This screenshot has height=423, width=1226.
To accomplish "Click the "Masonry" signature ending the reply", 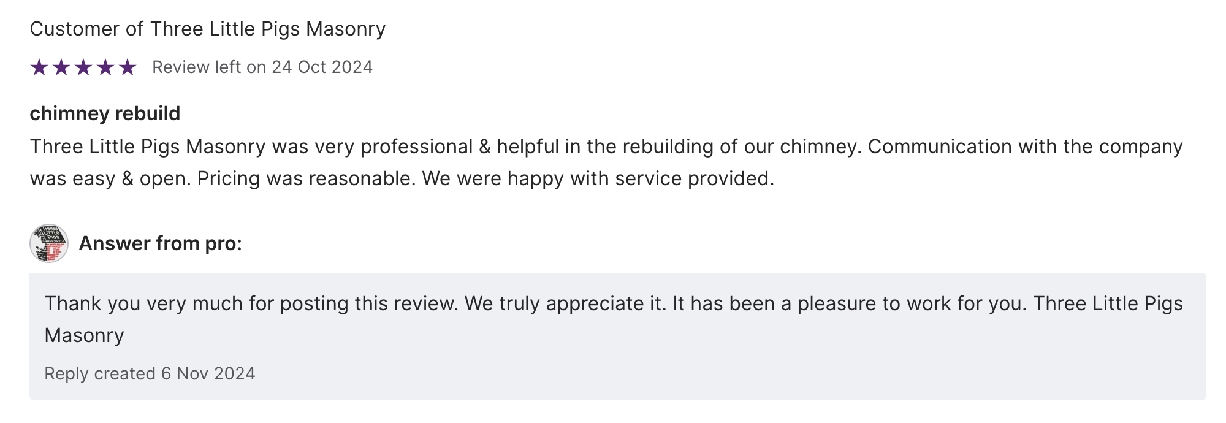I will (x=84, y=335).
